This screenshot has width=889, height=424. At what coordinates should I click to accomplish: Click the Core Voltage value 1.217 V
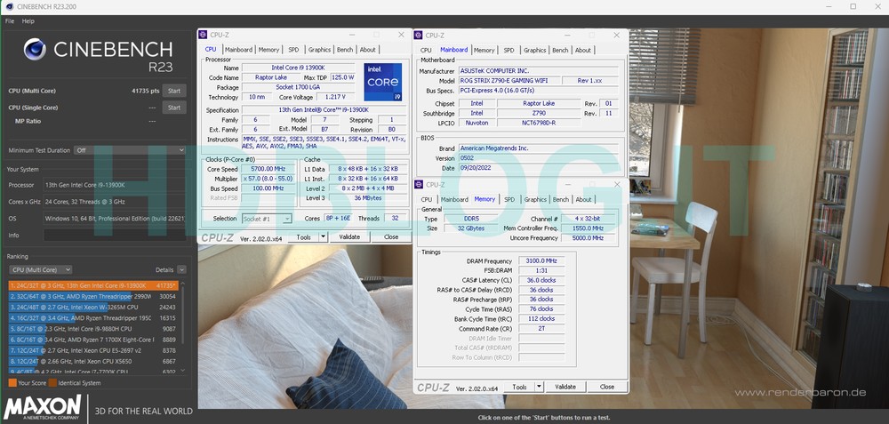click(x=336, y=97)
